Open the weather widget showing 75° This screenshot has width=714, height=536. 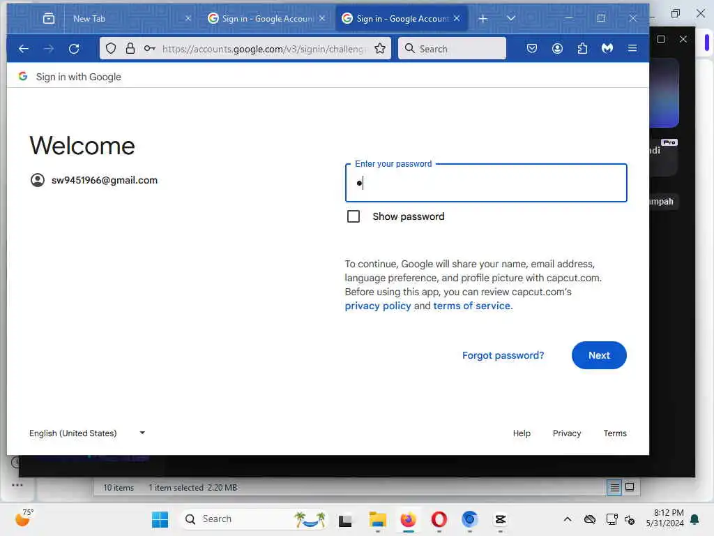click(24, 518)
